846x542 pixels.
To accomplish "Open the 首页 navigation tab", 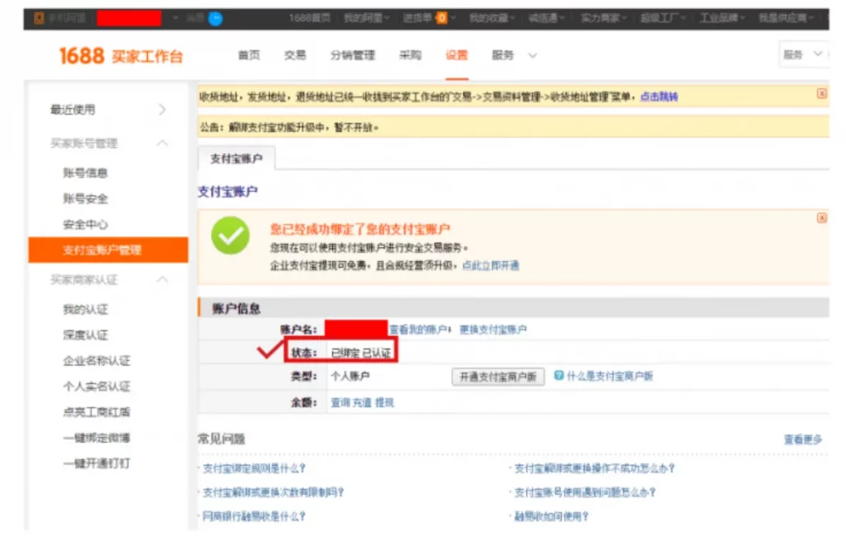I will point(249,55).
